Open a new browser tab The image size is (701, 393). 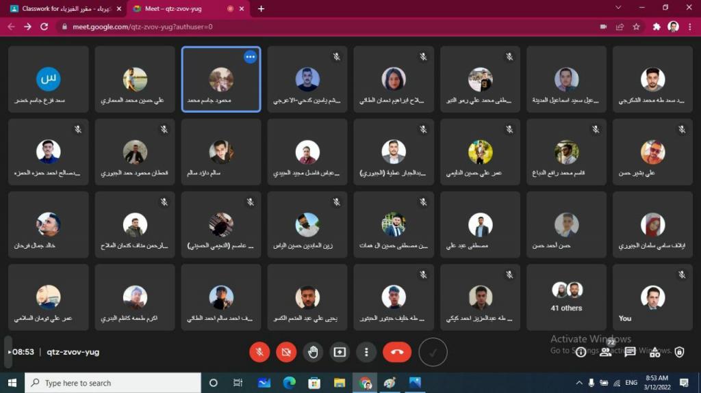click(261, 9)
